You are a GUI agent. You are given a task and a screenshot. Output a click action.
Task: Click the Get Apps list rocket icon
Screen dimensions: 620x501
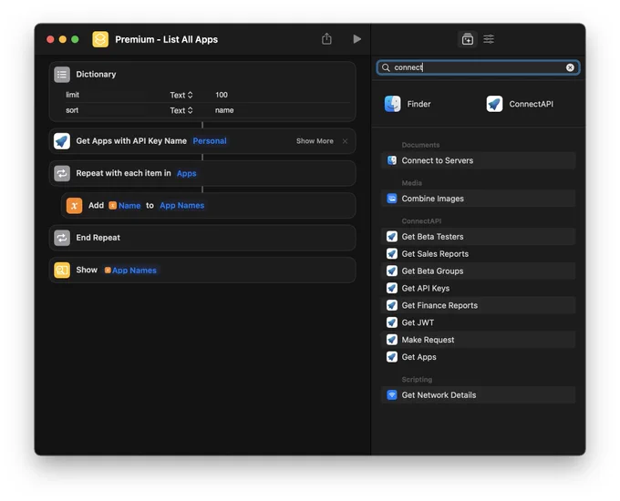point(391,357)
